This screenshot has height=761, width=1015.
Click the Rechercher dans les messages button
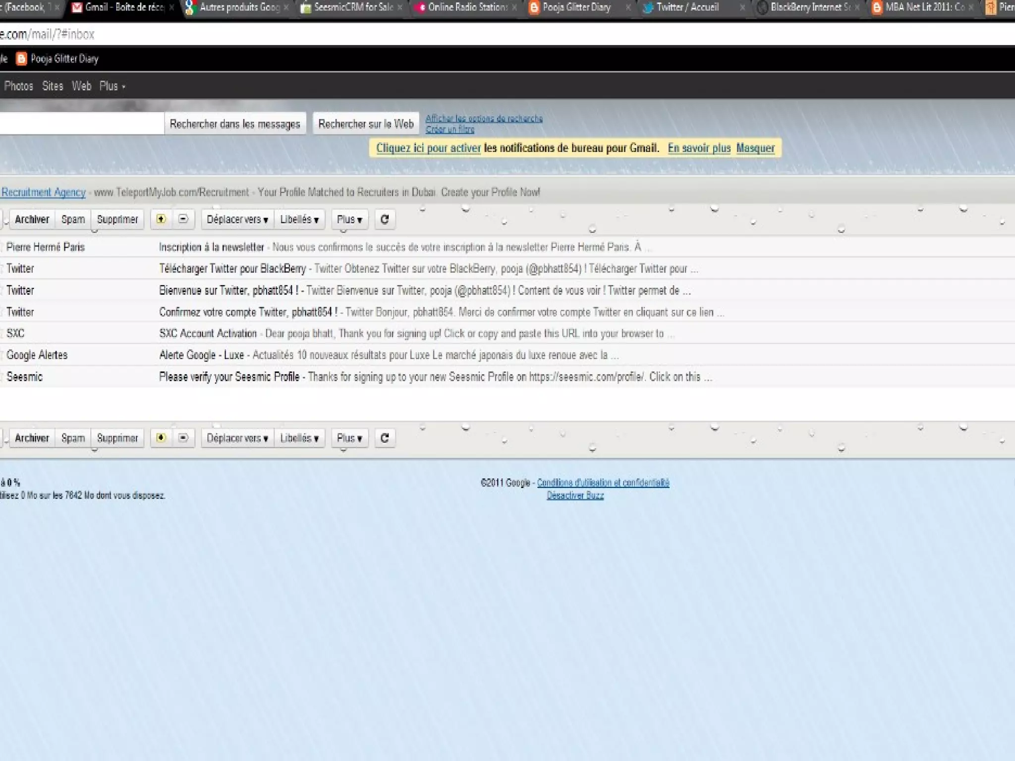235,124
